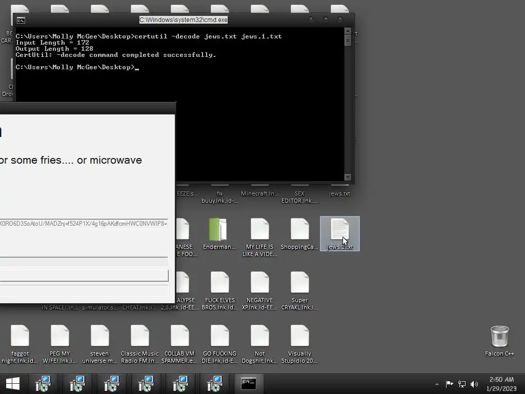Click the 'Input Length = 172' line
Image resolution: width=525 pixels, height=394 pixels.
tap(52, 43)
